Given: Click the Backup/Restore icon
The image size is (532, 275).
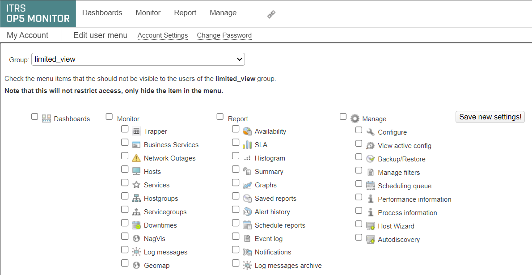Looking at the screenshot, I should [370, 159].
